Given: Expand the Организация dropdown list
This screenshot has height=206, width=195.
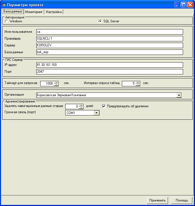Looking at the screenshot, I should click(x=179, y=95).
